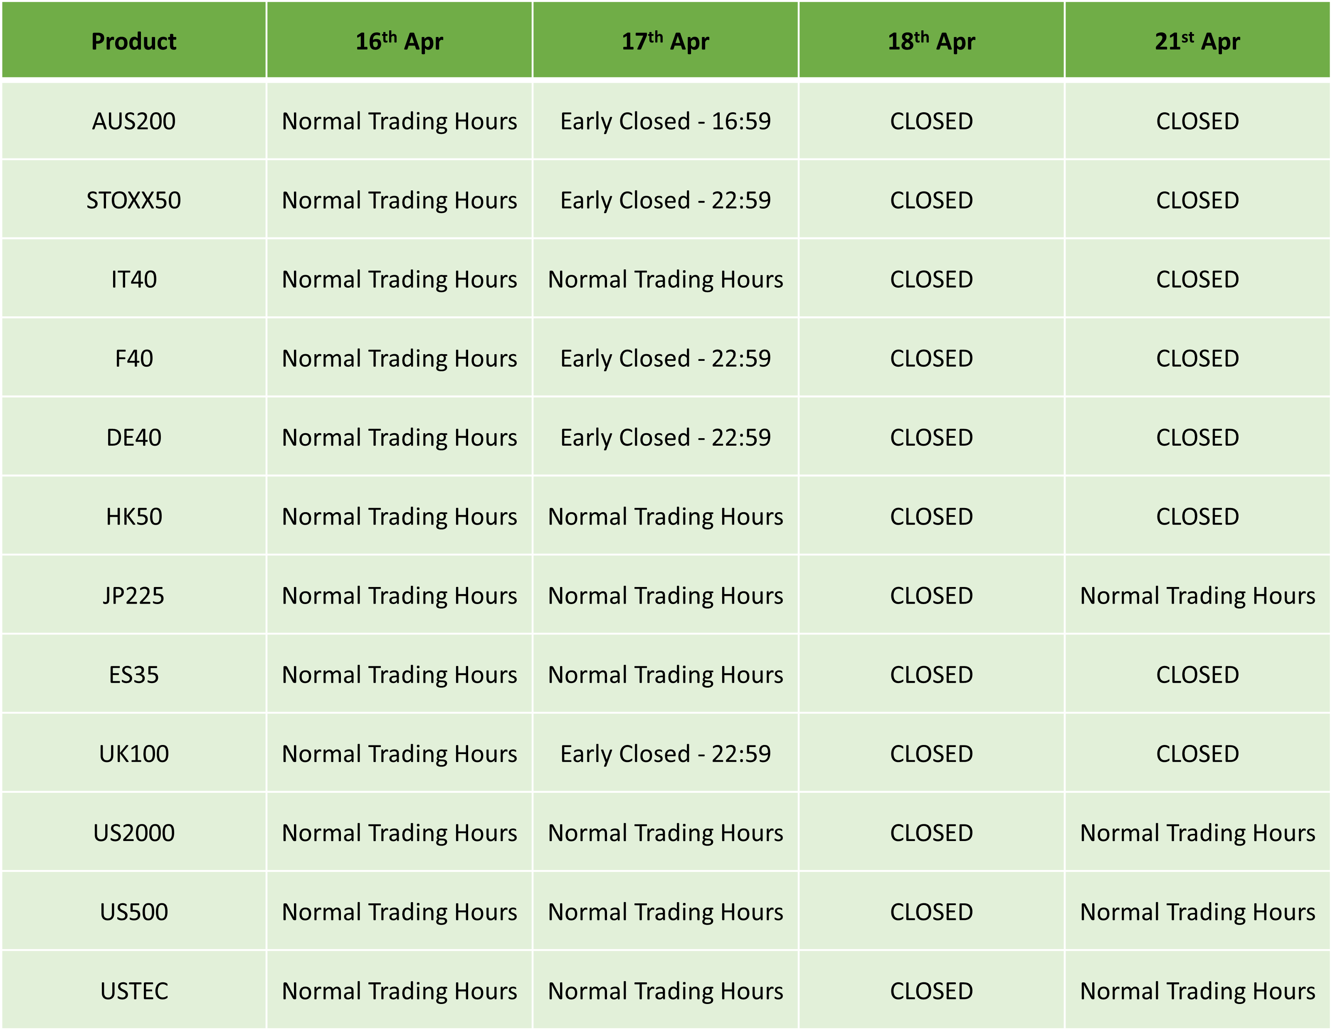1335x1031 pixels.
Task: Click the 18th Apr column header
Action: [931, 40]
